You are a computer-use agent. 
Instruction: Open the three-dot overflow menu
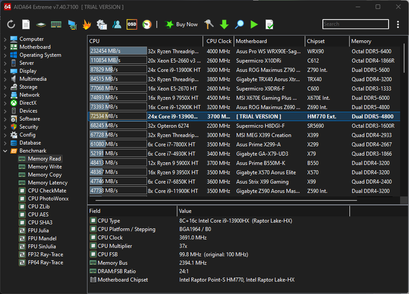point(398,24)
